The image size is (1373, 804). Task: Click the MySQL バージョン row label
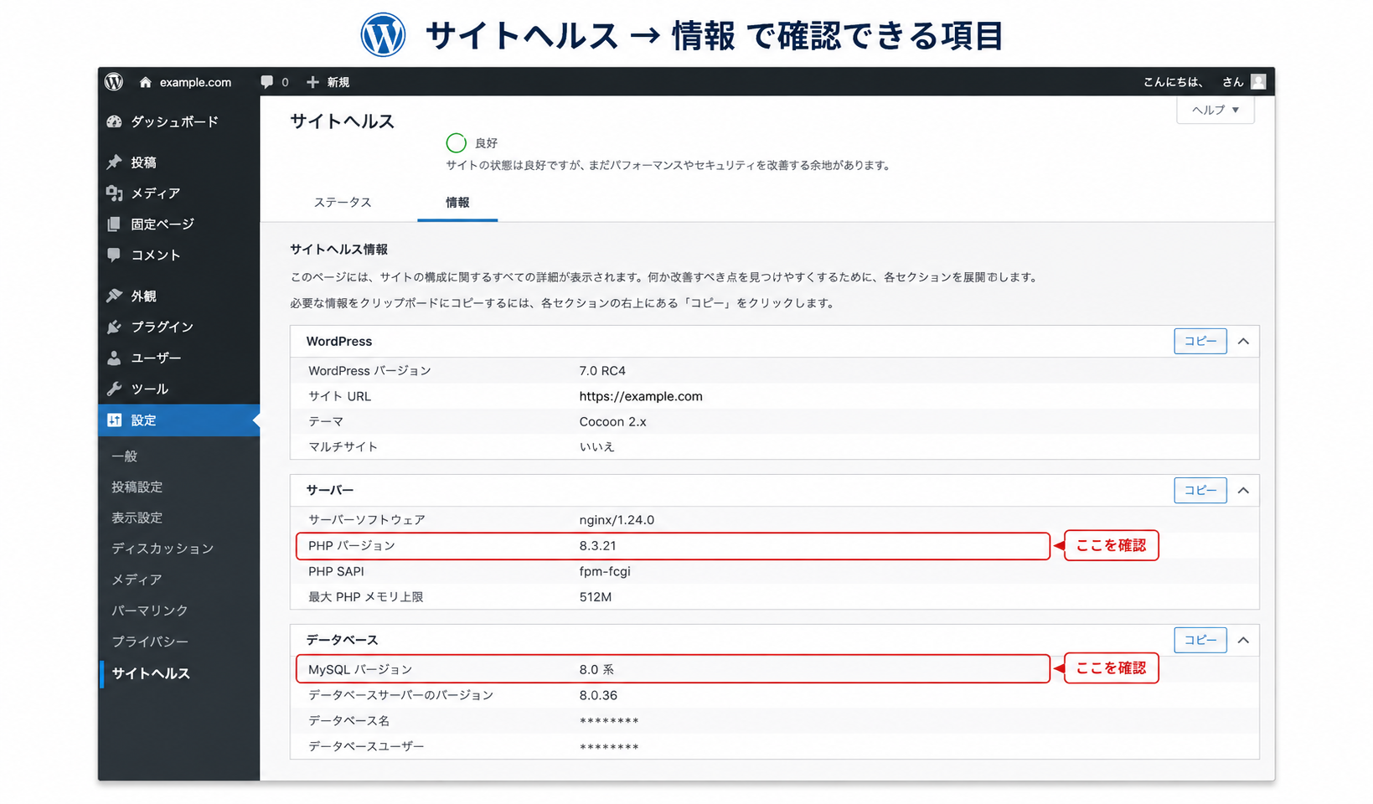pos(360,669)
